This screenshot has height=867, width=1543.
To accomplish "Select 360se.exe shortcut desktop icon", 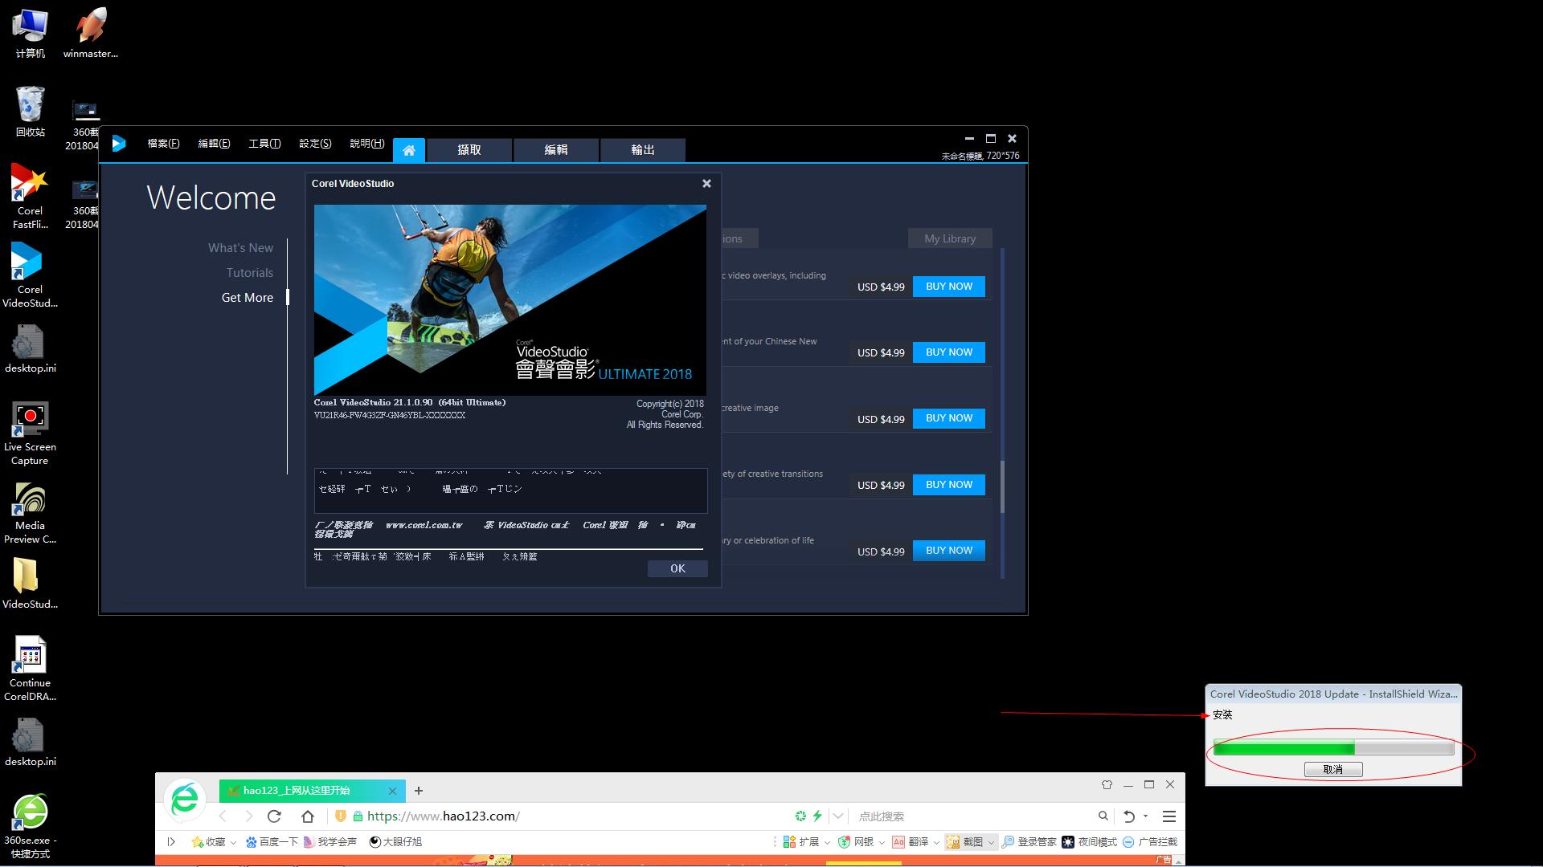I will click(x=30, y=827).
